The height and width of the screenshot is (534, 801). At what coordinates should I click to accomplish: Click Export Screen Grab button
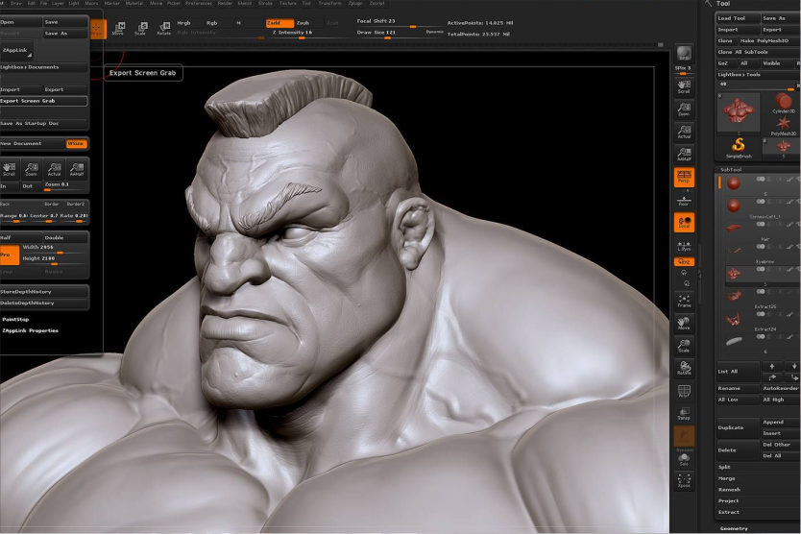coord(43,101)
